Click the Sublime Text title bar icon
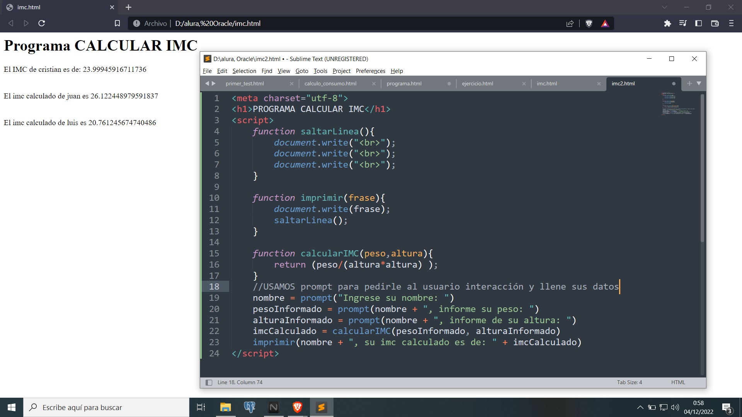The height and width of the screenshot is (417, 742). (x=208, y=59)
